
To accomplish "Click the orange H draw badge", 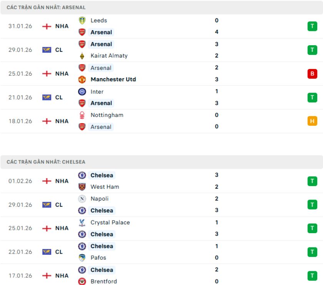I will pos(312,121).
